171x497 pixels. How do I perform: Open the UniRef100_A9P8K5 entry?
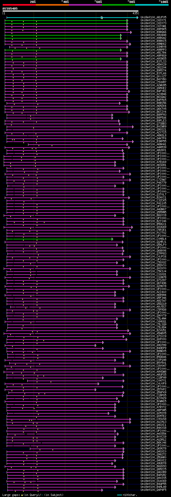[x=153, y=29]
